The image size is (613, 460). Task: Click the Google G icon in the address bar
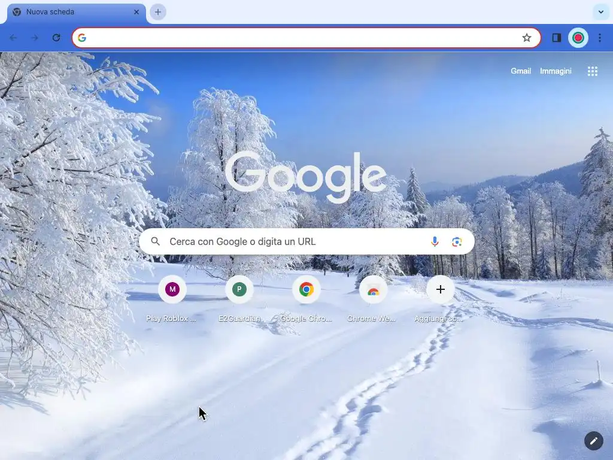(x=81, y=38)
